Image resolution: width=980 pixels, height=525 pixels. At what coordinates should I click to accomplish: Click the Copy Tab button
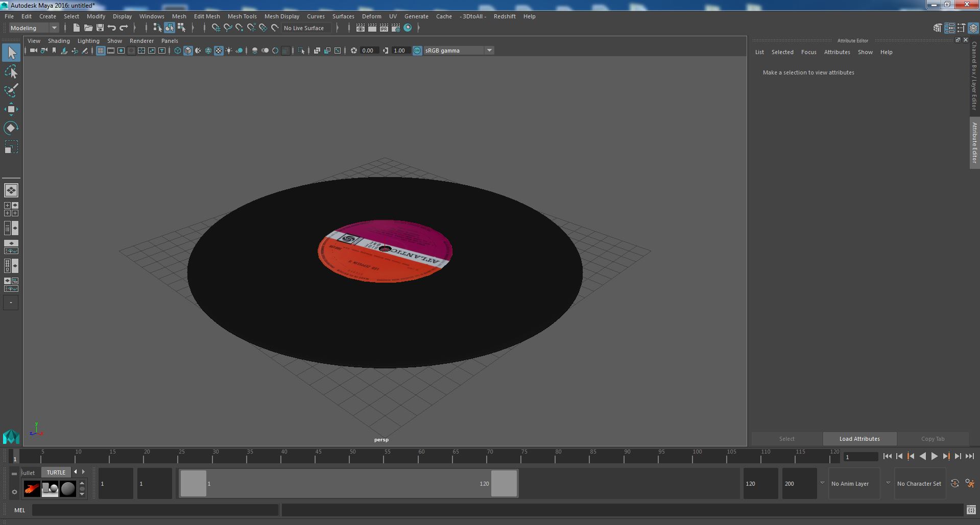(x=933, y=439)
